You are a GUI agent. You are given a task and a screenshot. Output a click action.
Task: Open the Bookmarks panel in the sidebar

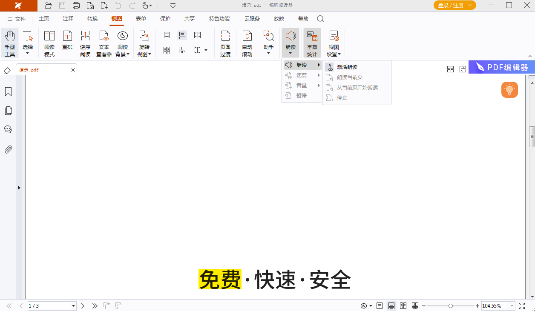[8, 91]
